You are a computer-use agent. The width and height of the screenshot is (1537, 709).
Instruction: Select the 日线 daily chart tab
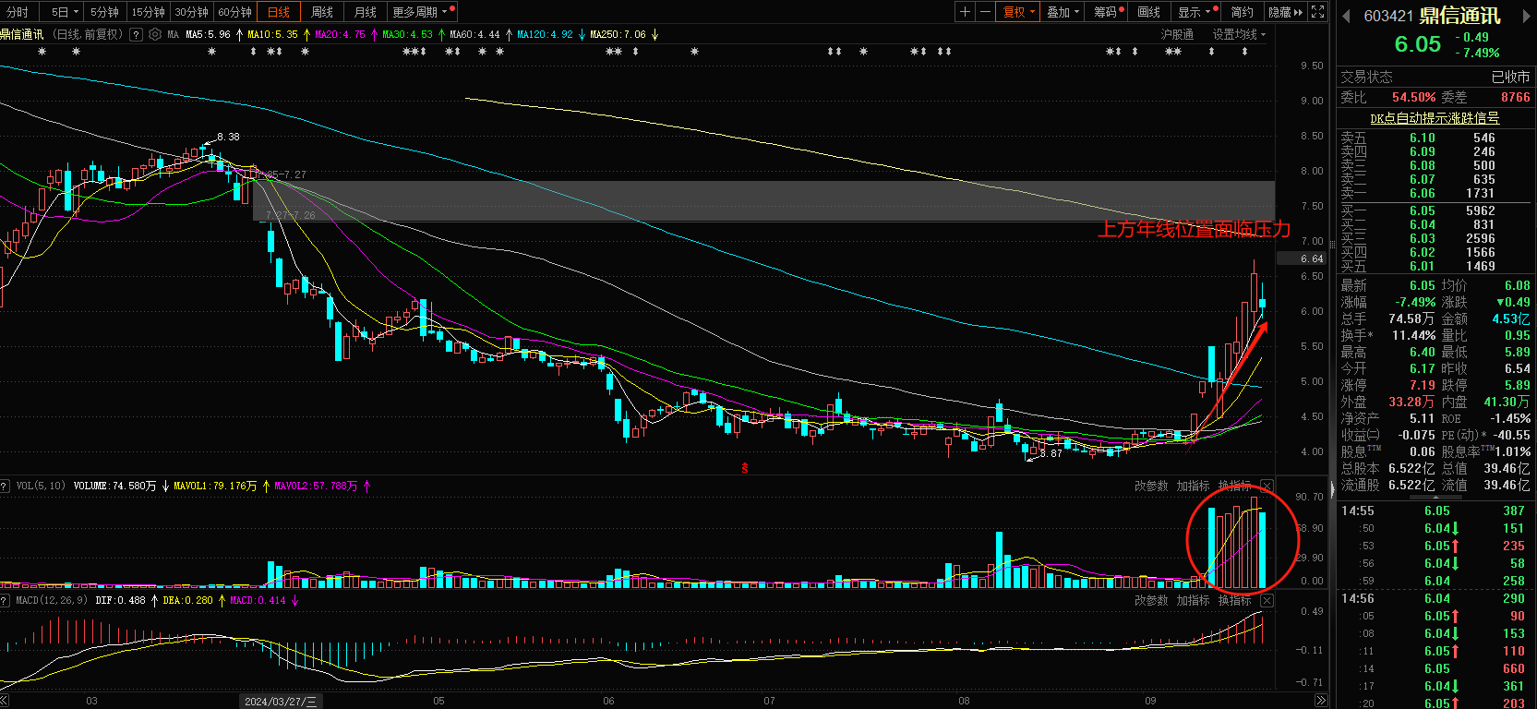pos(278,12)
